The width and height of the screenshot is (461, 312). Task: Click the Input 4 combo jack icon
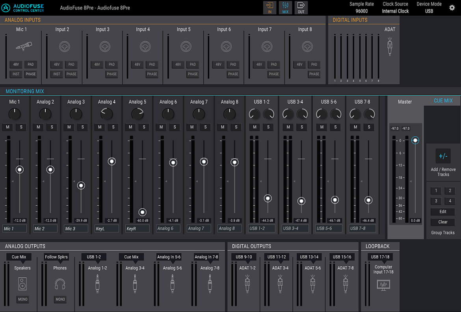(x=145, y=46)
